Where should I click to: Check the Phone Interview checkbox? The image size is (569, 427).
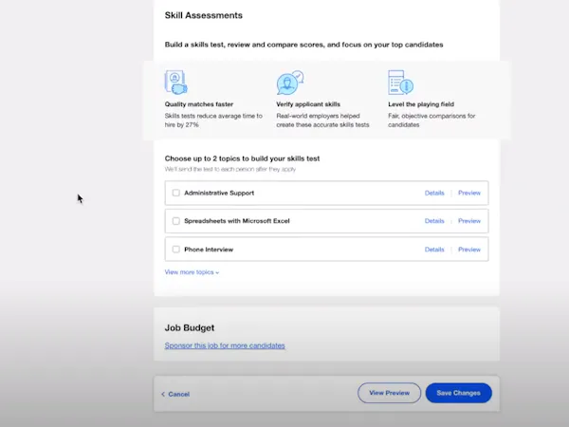[176, 249]
